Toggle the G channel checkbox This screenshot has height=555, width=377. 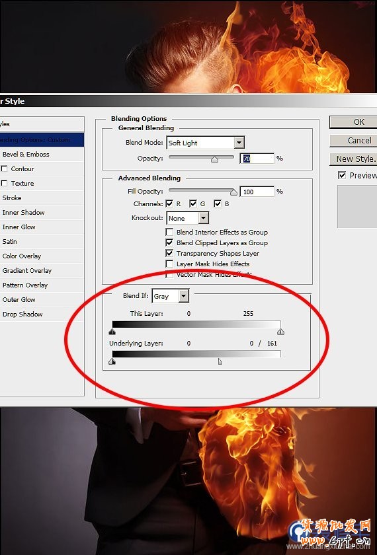click(193, 204)
